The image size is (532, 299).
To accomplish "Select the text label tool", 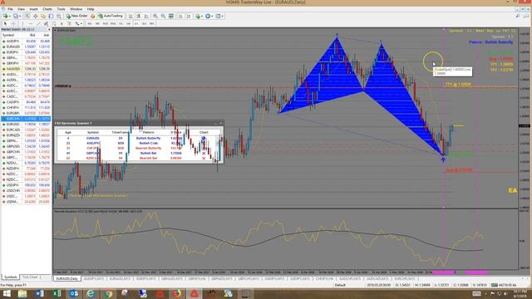I will point(69,24).
